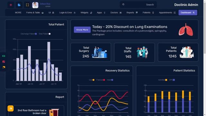
Task: Open the Johen Doe profile avatar
Action: coord(35,5)
